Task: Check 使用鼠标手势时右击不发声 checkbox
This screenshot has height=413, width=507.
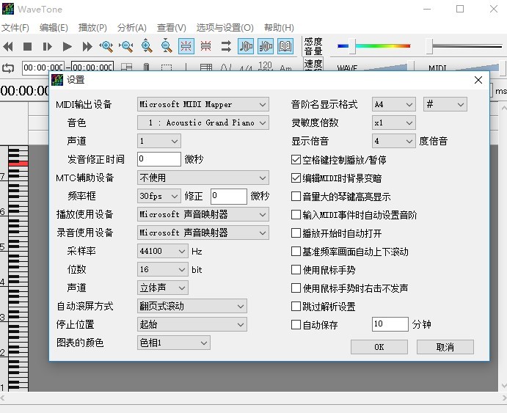Action: (x=296, y=288)
